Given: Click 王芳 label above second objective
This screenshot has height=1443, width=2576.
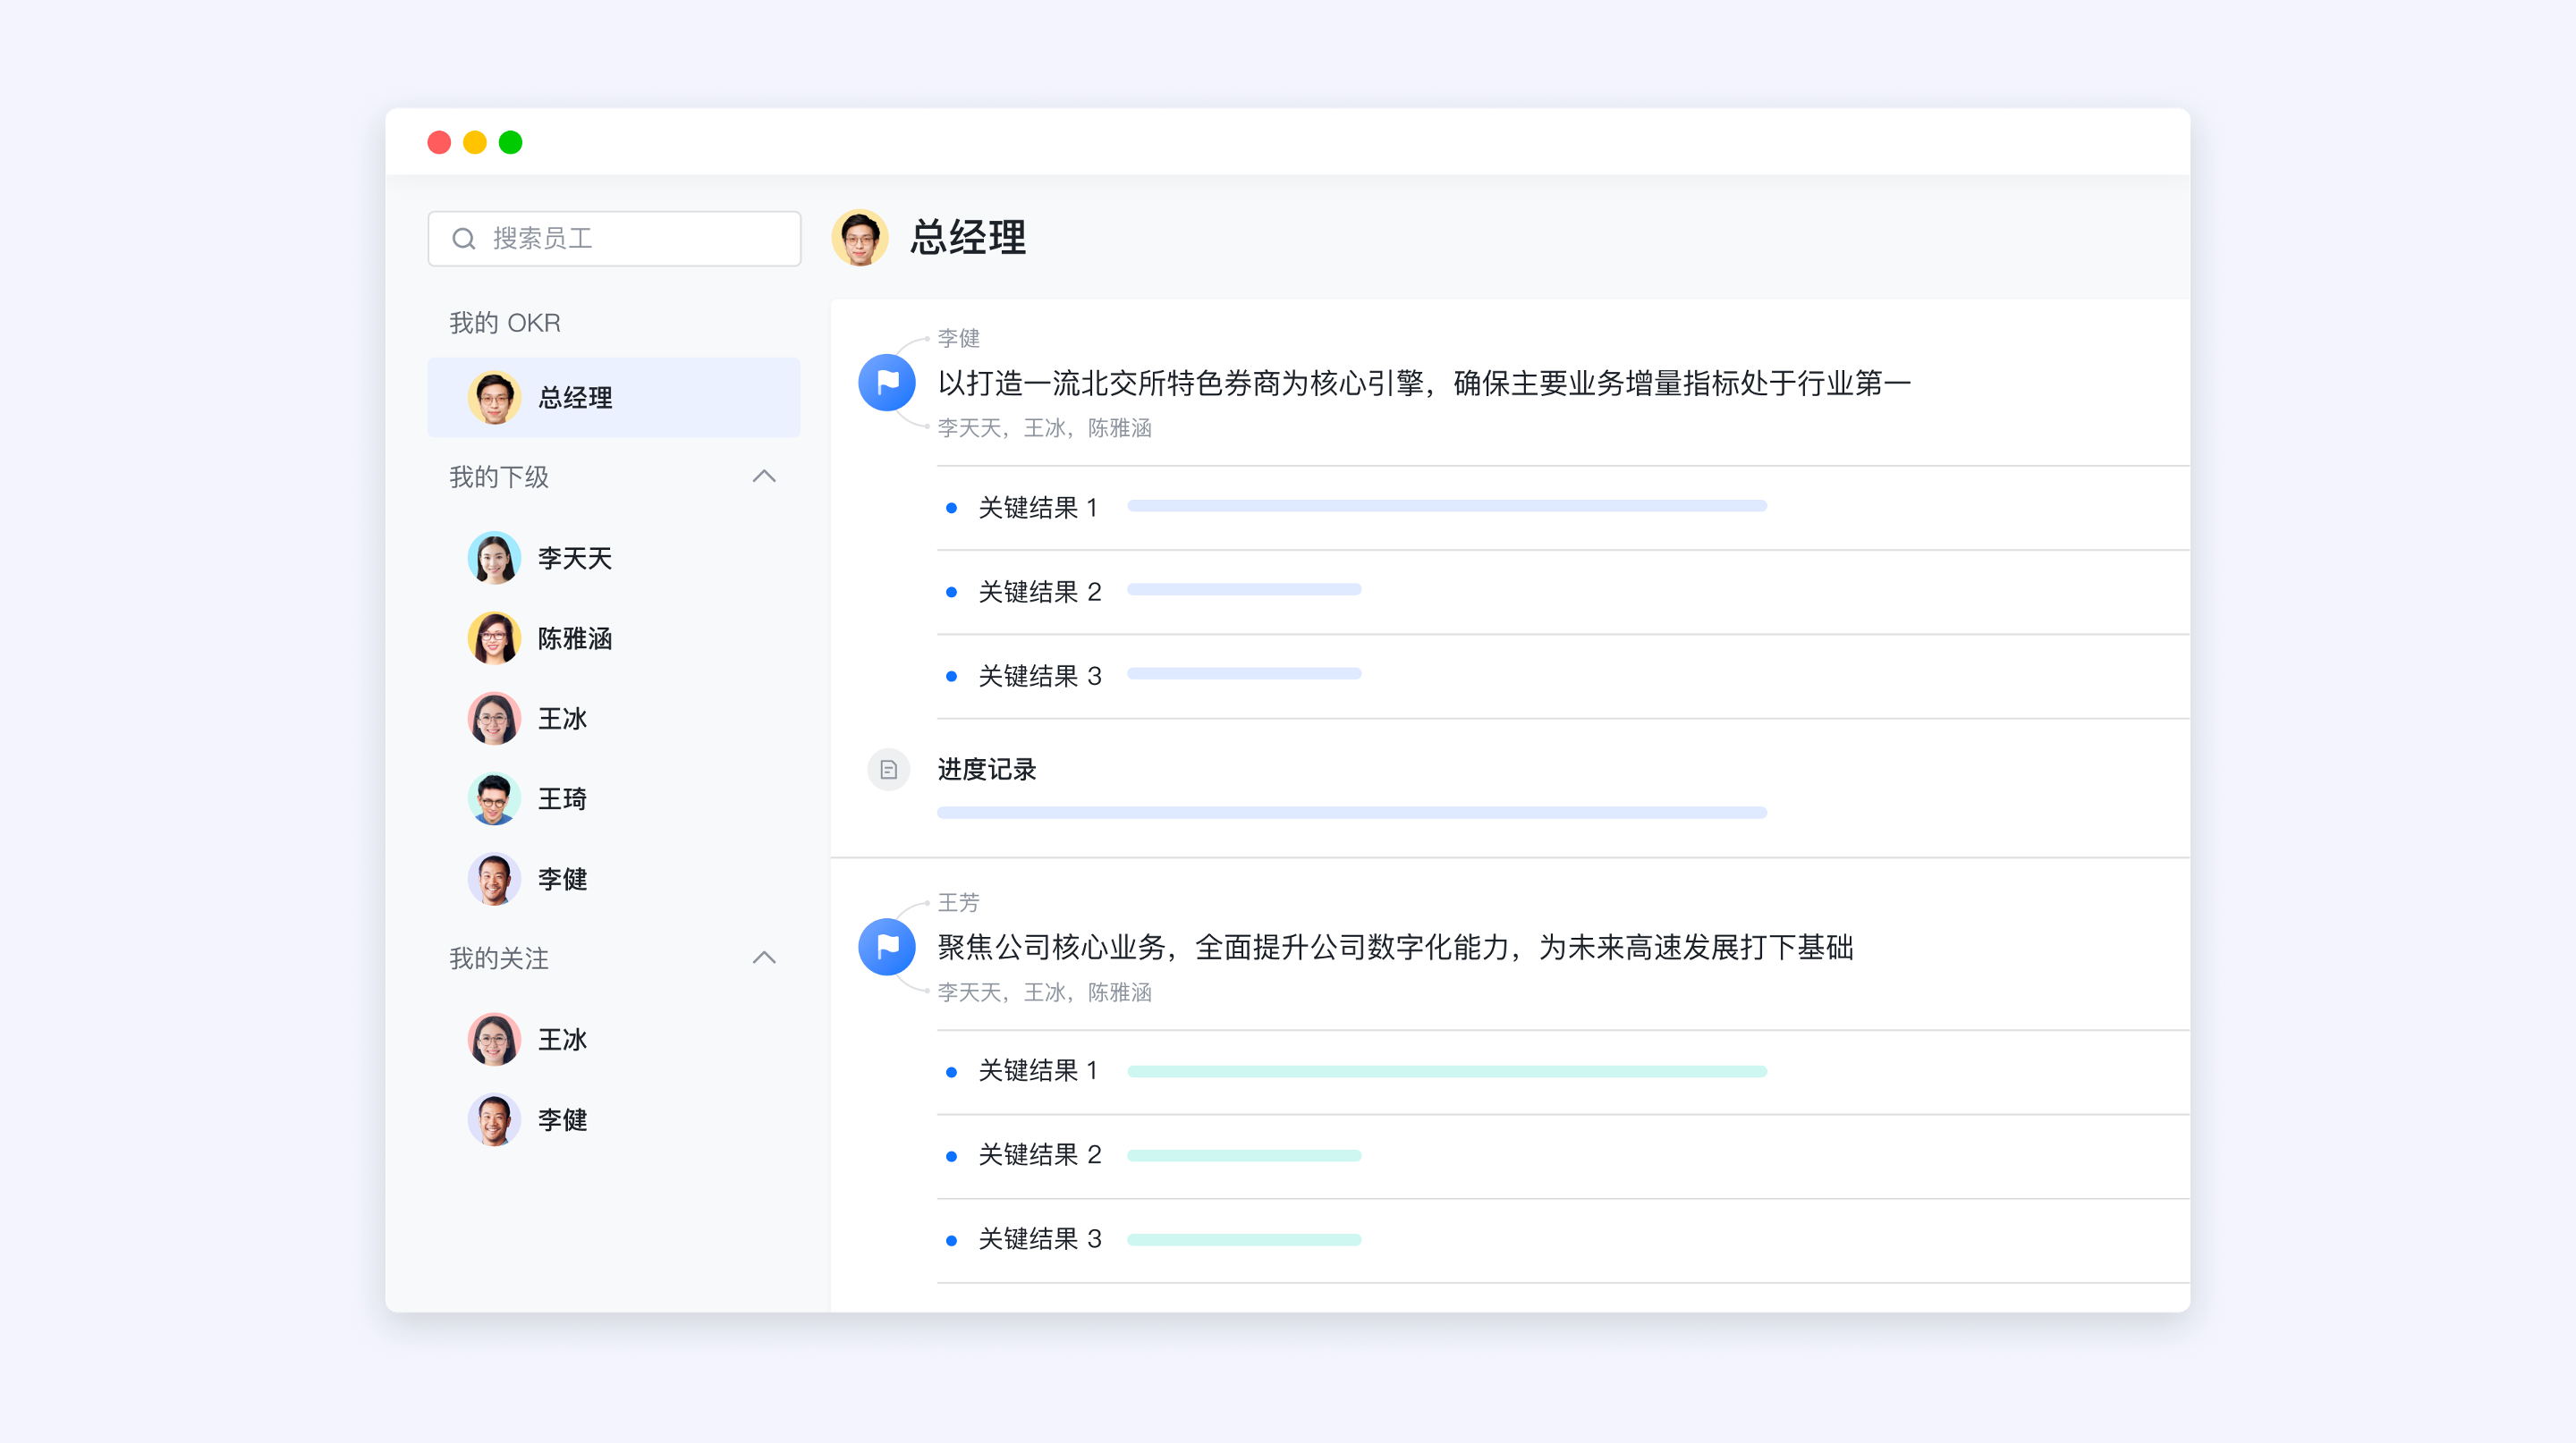Looking at the screenshot, I should click(958, 902).
